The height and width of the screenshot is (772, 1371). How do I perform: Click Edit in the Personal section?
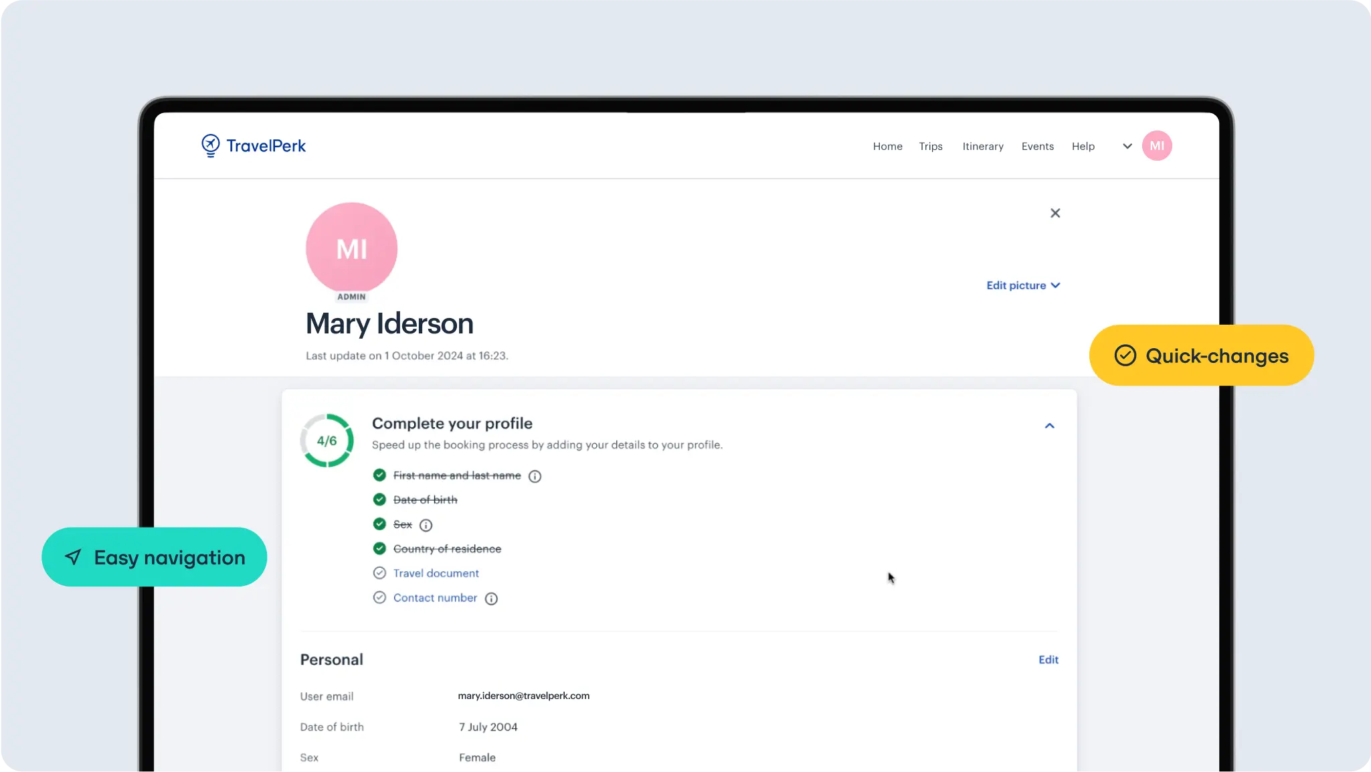(x=1048, y=660)
